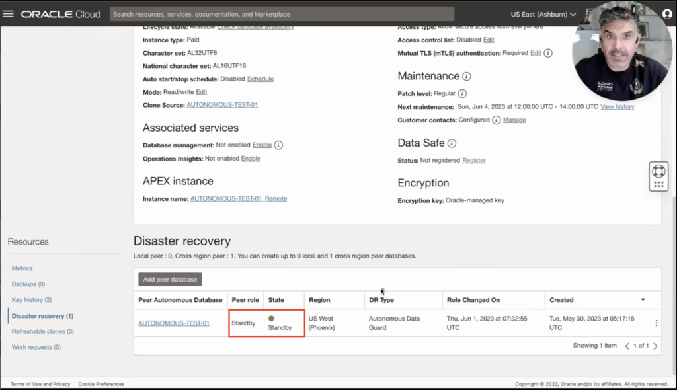Click the help lifebuoy floating icon

(658, 171)
